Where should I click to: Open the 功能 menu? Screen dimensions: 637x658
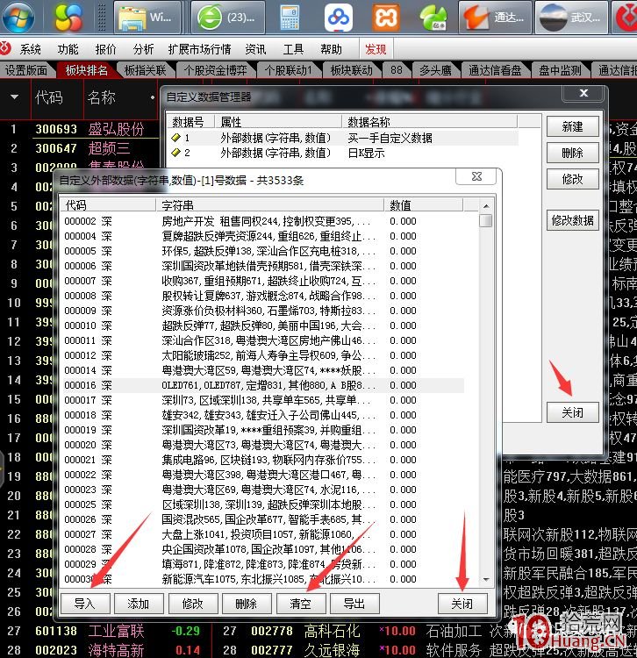pyautogui.click(x=68, y=49)
